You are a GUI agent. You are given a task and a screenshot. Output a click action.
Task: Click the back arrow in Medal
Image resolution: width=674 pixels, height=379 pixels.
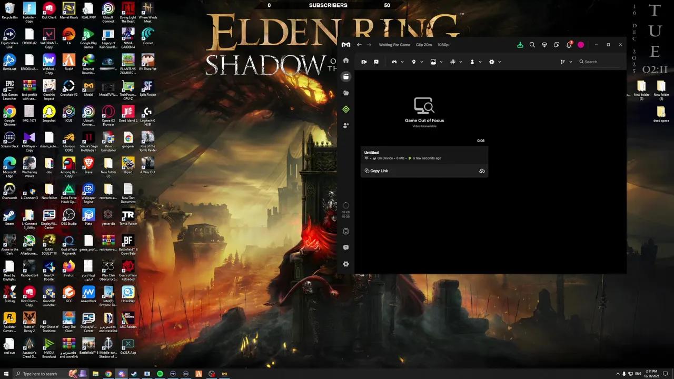359,45
